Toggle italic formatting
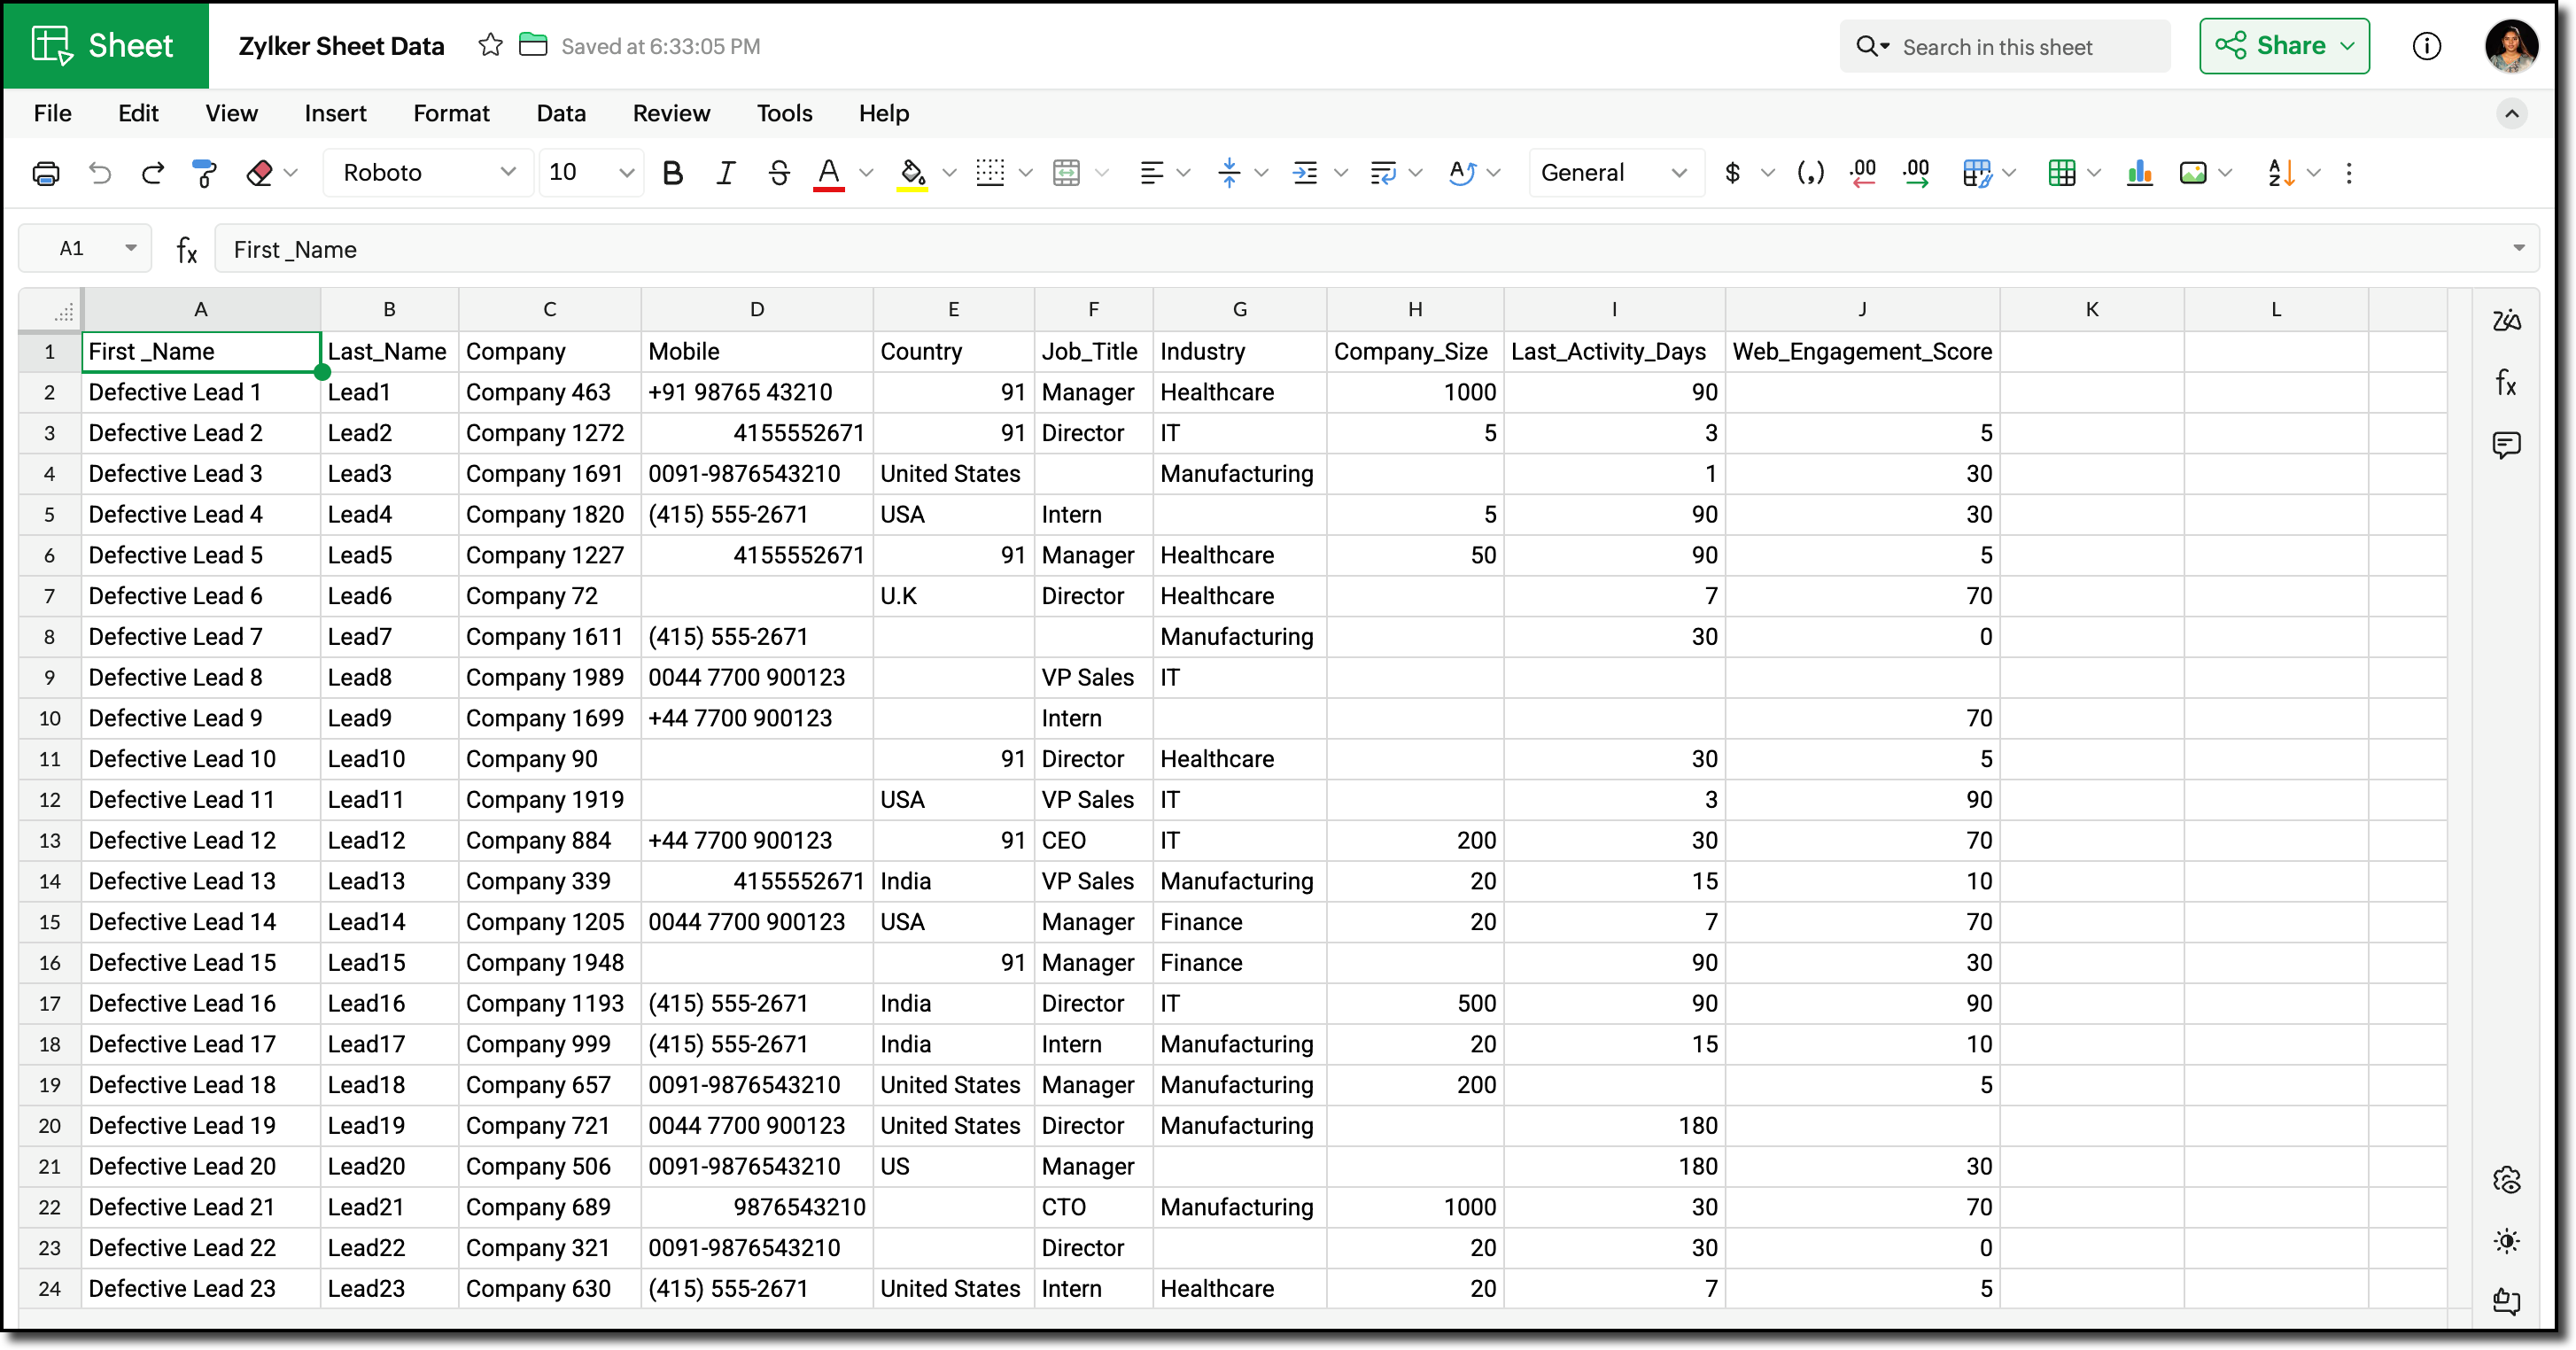This screenshot has width=2576, height=1350. (x=725, y=173)
